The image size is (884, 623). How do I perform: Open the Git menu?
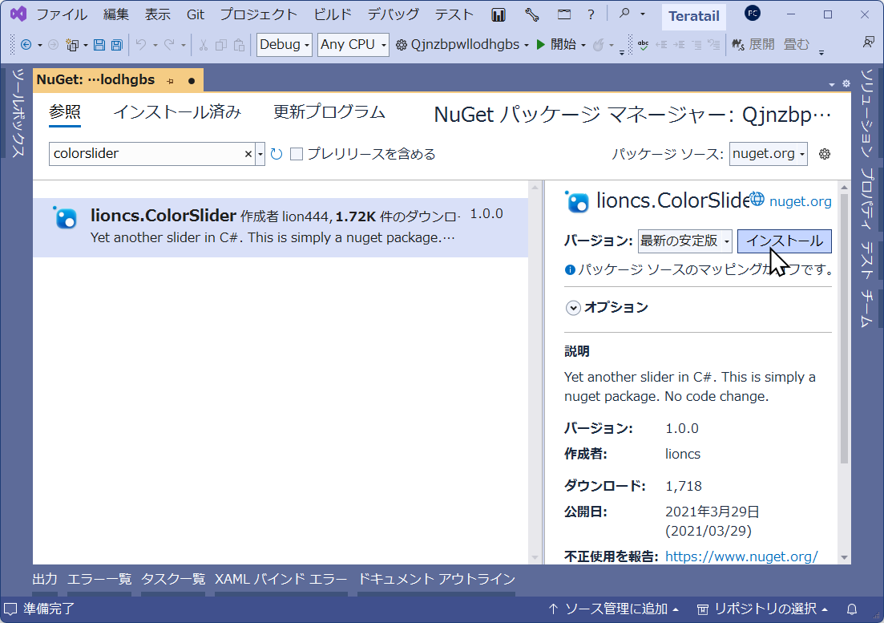pyautogui.click(x=195, y=14)
